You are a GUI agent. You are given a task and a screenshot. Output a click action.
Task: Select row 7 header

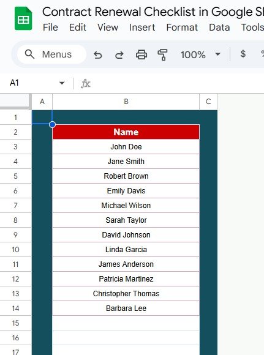pos(15,205)
